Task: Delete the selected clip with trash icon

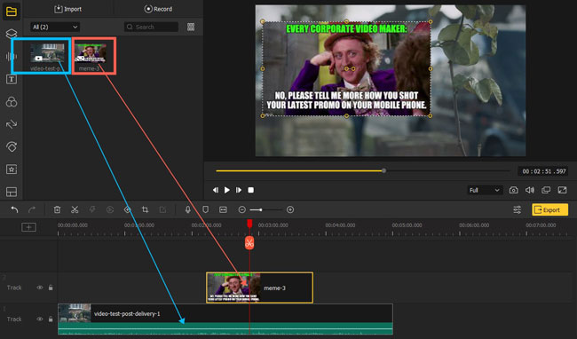Action: pos(57,209)
